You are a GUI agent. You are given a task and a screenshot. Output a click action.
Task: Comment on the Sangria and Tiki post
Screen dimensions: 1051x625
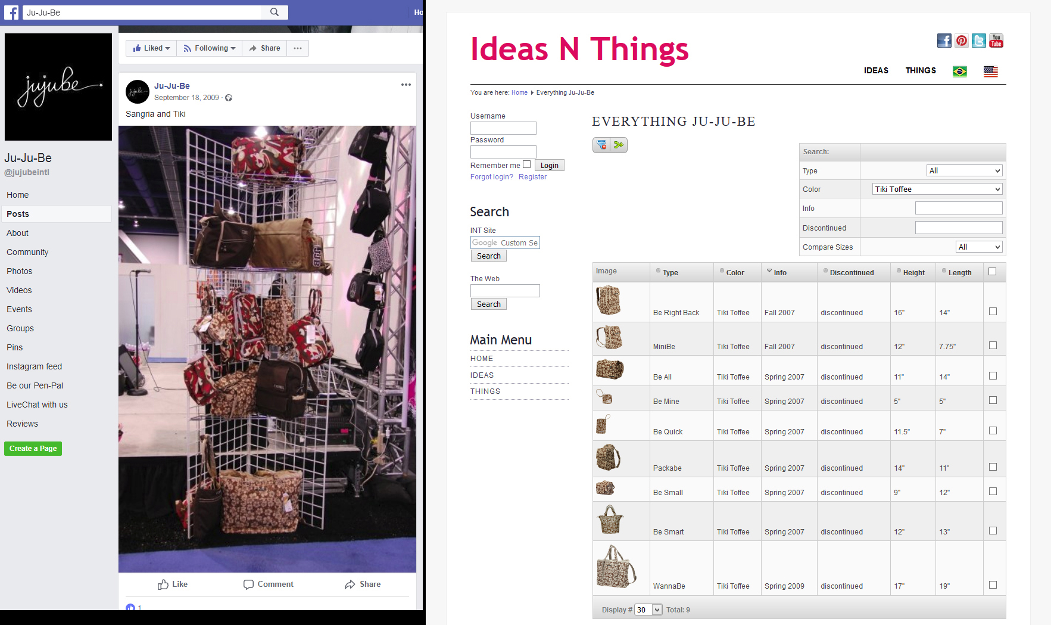[x=269, y=584]
